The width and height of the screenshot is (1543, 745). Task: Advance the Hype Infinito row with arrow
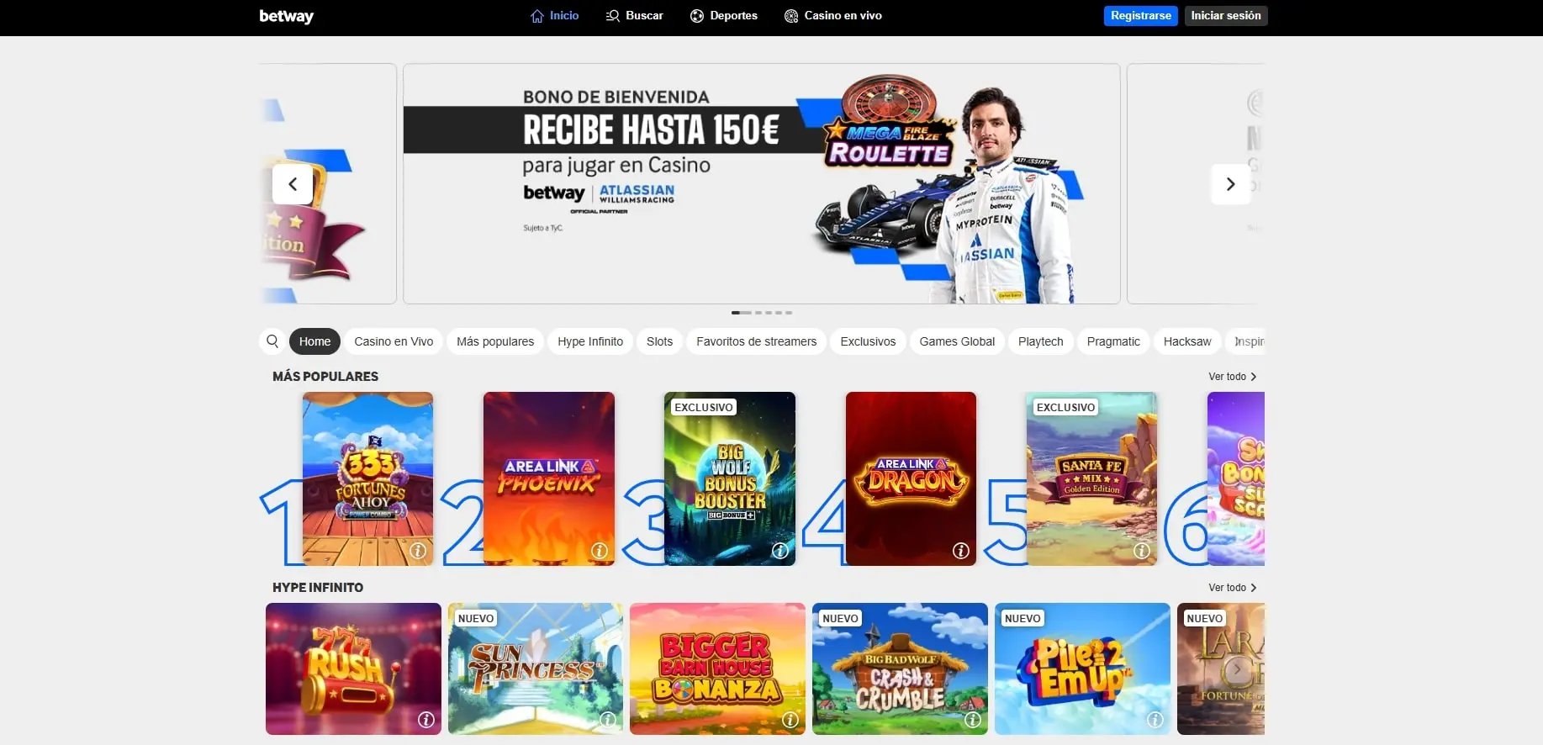pos(1237,670)
